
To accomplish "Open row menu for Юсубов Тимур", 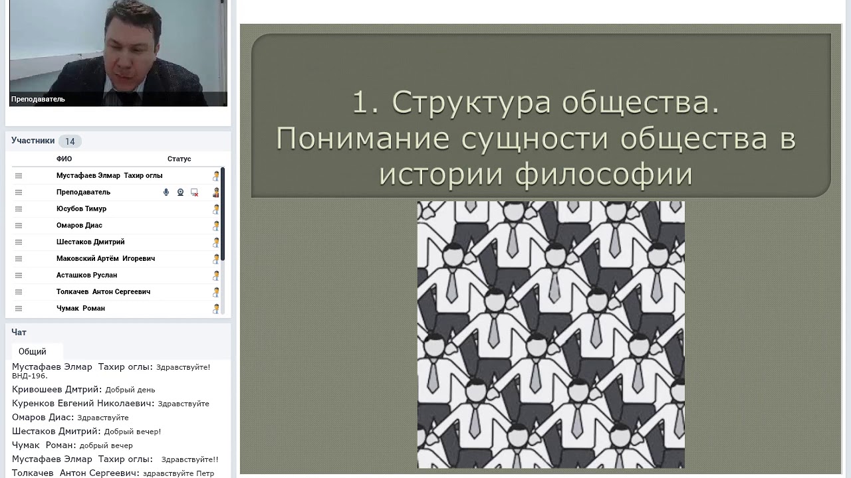I will coord(19,209).
